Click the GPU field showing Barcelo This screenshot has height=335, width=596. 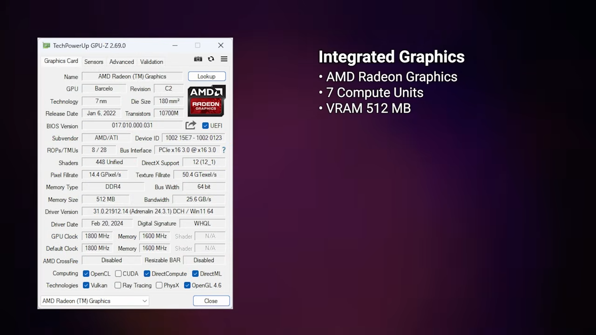104,88
